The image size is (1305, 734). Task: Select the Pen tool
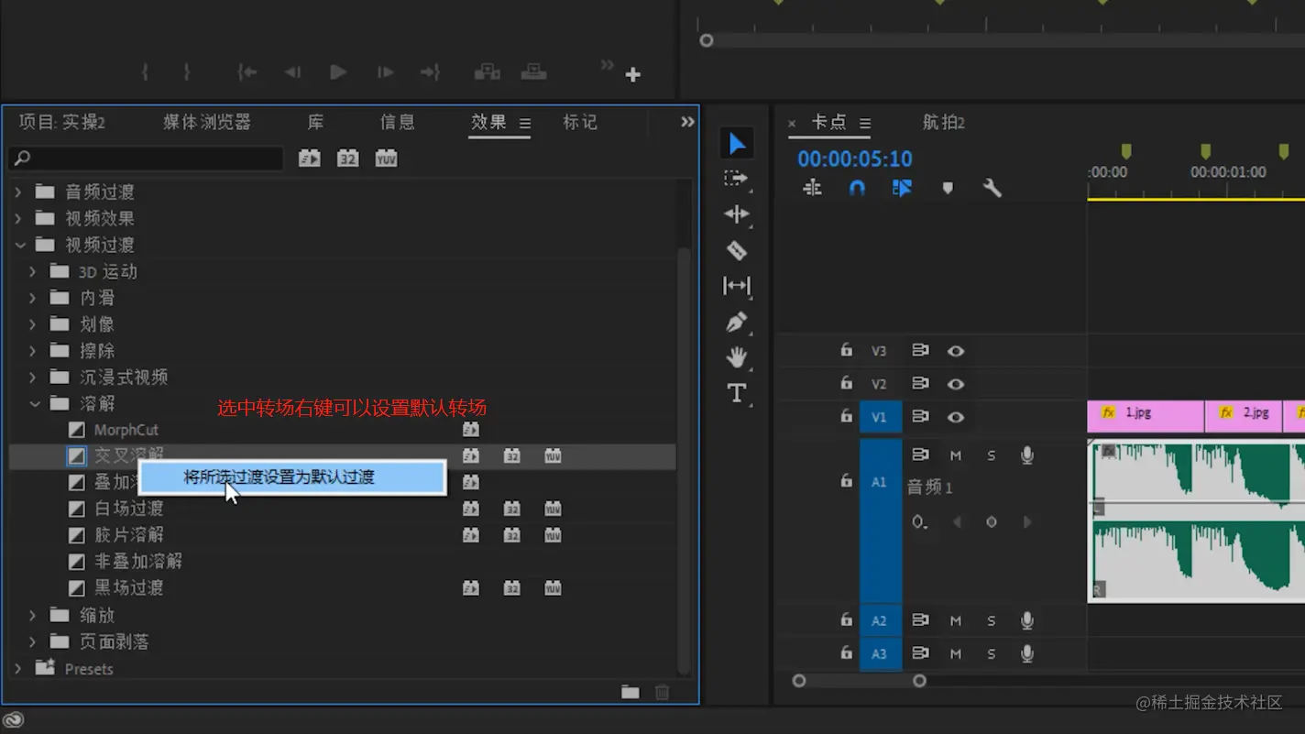tap(737, 322)
